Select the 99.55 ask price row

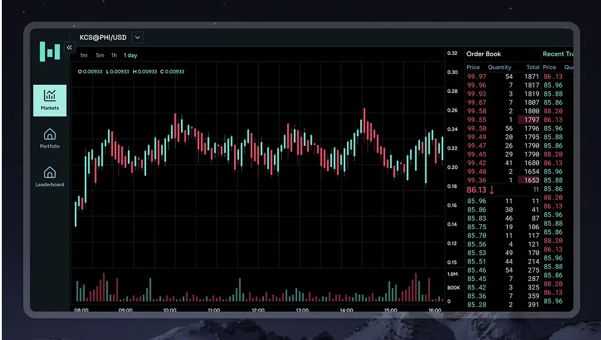503,120
